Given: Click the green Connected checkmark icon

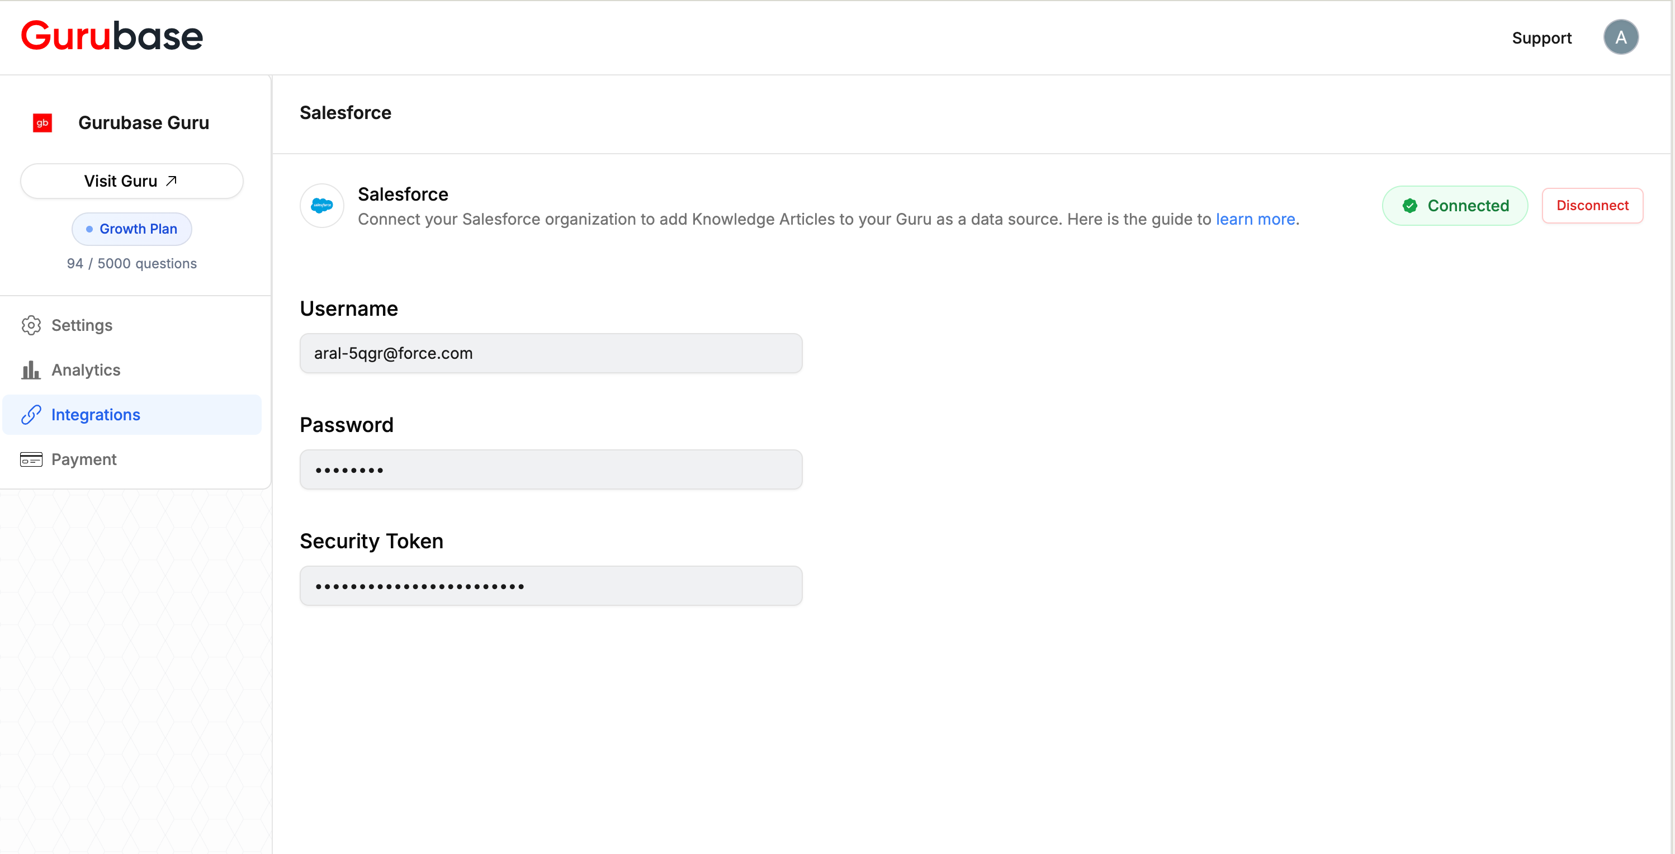Looking at the screenshot, I should point(1409,205).
